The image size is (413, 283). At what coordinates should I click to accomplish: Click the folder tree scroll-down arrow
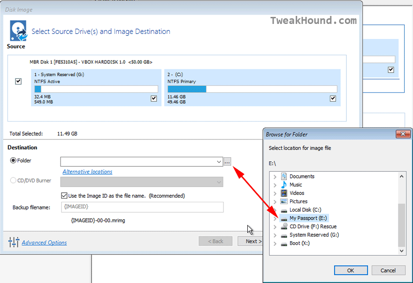pyautogui.click(x=401, y=251)
